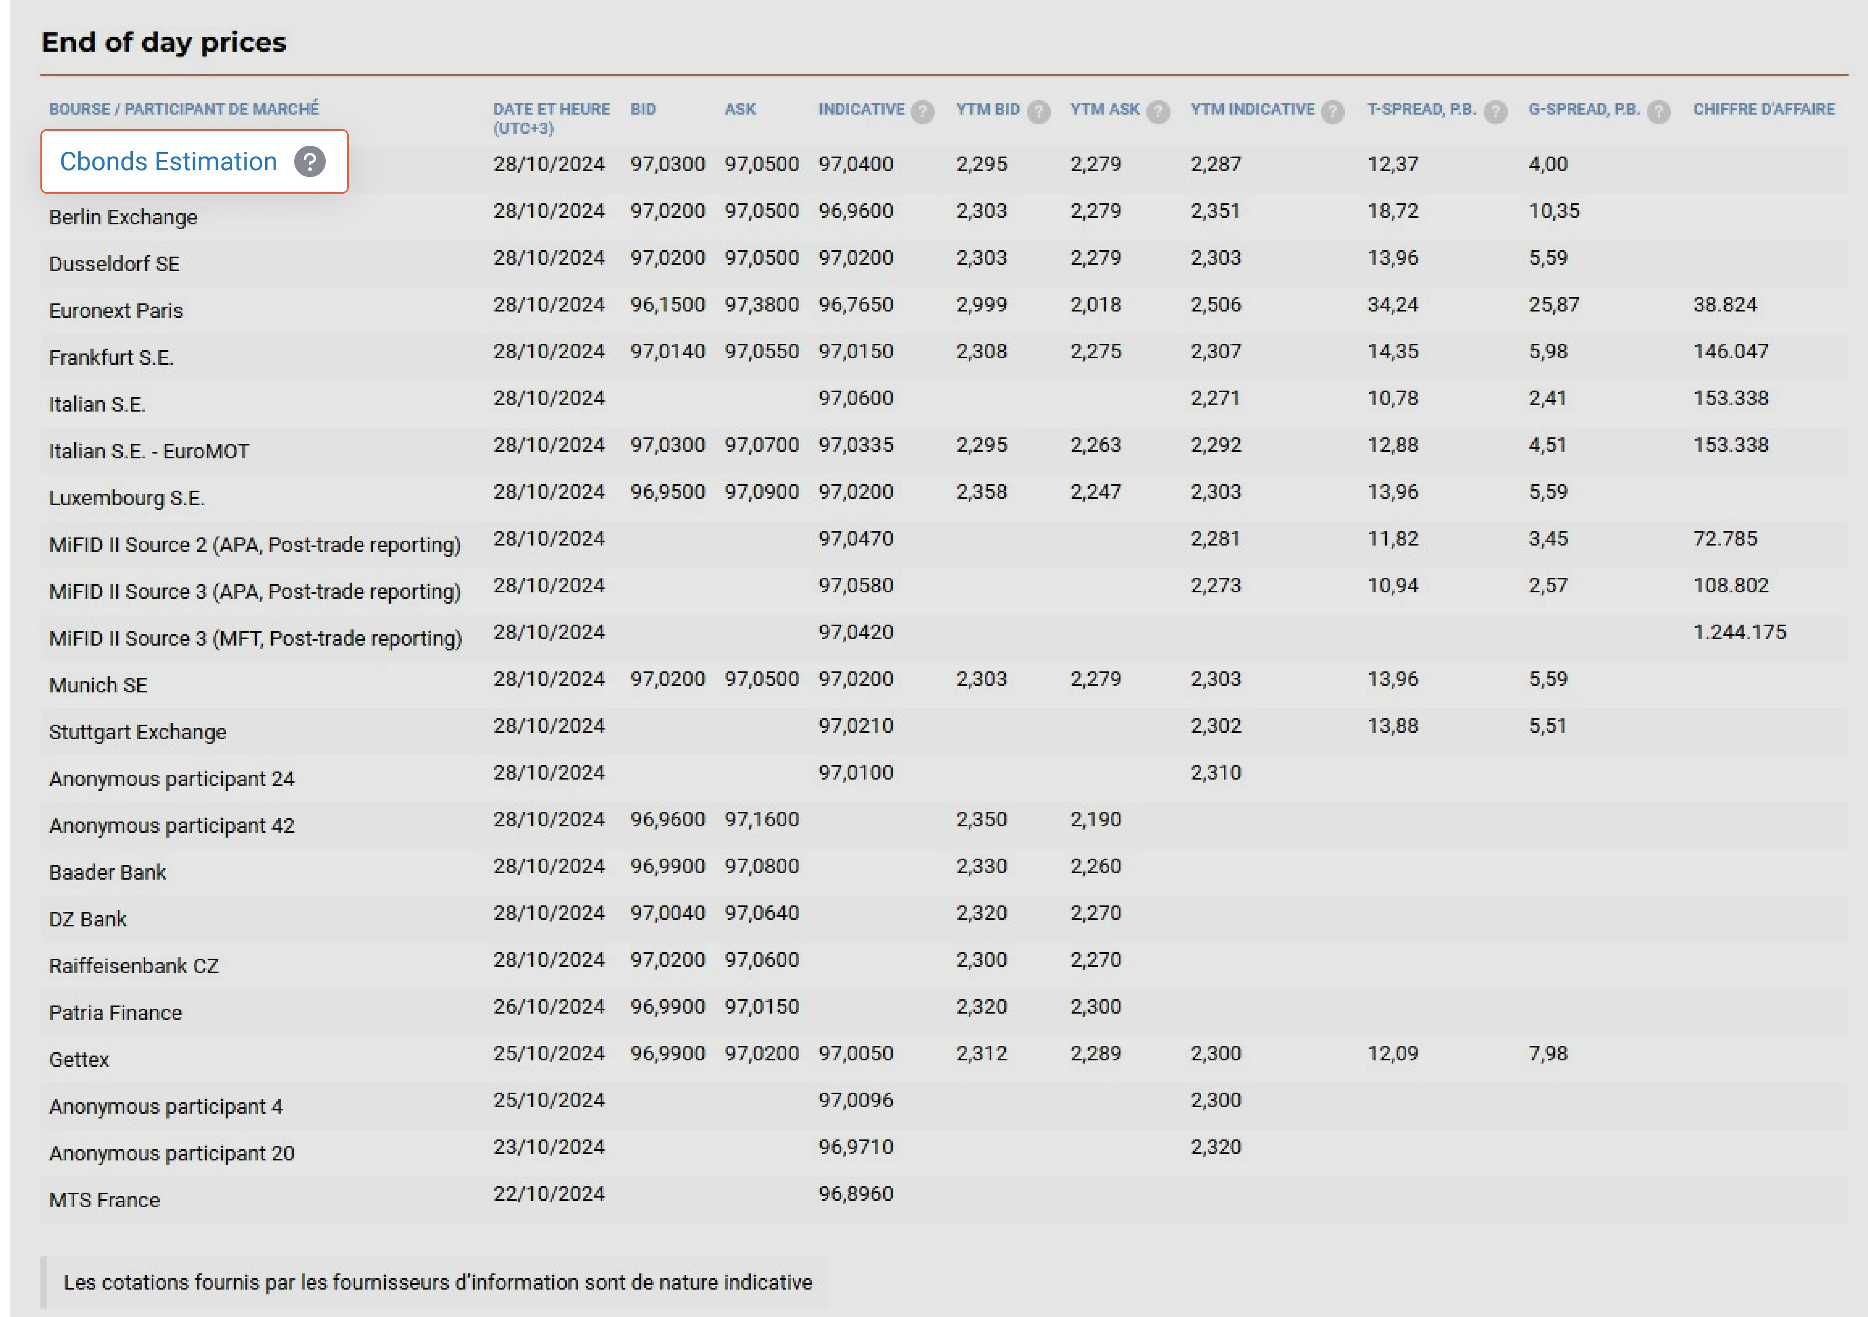Click Anonymous participant 20 date 23/10/2024
Viewport: 1868px width, 1317px height.
coord(549,1147)
